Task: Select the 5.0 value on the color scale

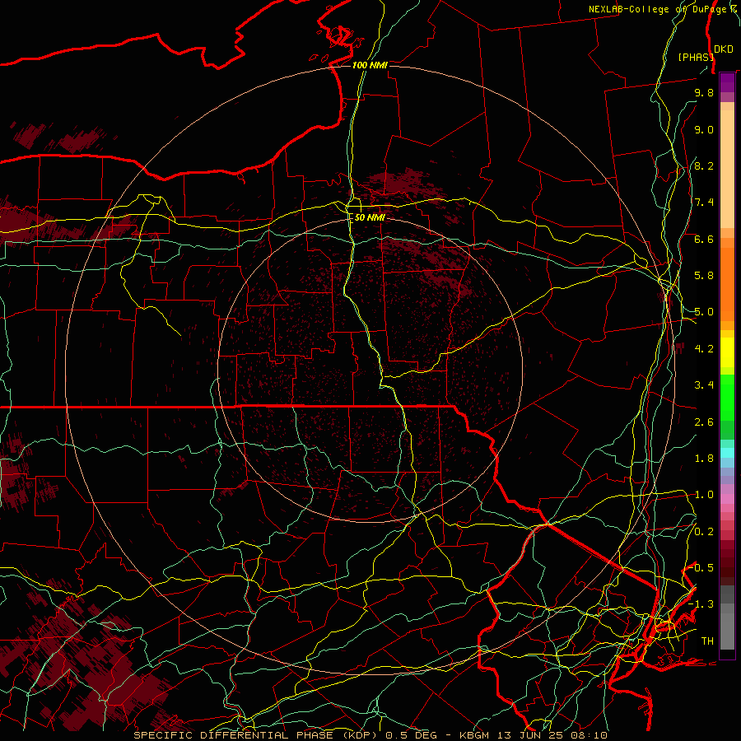Action: coord(704,312)
